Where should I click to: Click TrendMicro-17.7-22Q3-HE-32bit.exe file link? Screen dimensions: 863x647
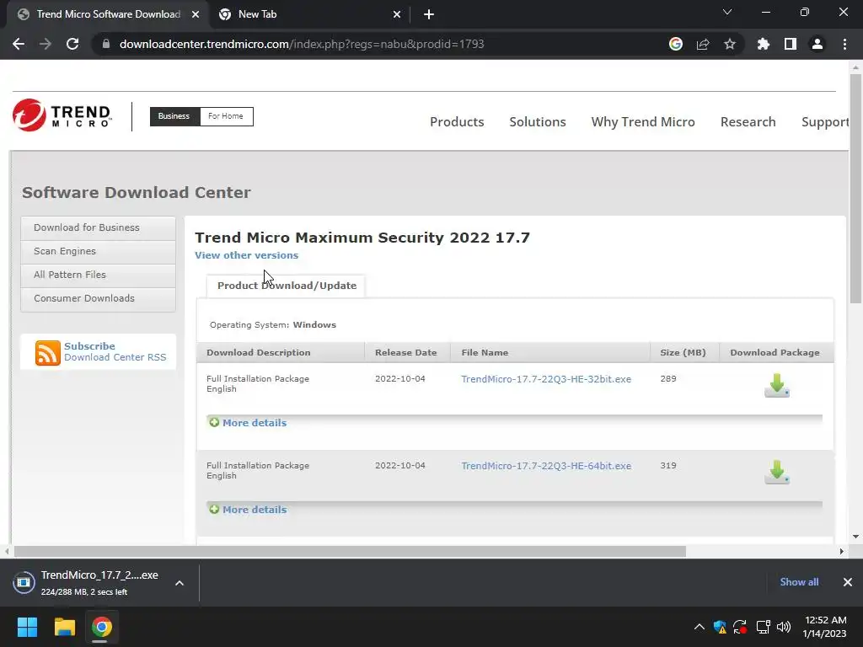point(546,379)
